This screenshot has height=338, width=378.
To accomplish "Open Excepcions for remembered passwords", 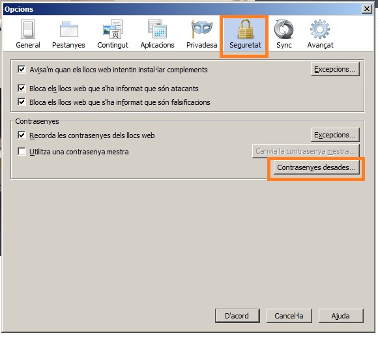I will 335,135.
